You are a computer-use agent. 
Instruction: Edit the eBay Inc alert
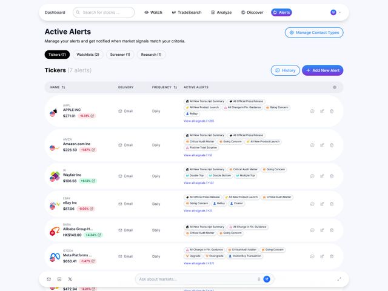click(322, 204)
